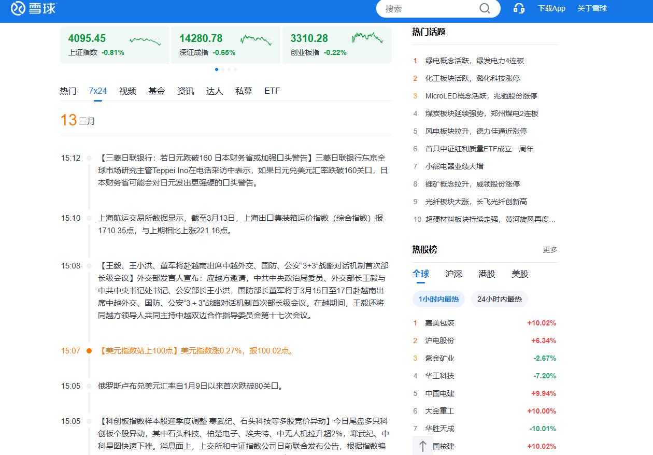Click the headphones support icon in top bar
Viewport: 653px width, 455px height.
(x=519, y=8)
